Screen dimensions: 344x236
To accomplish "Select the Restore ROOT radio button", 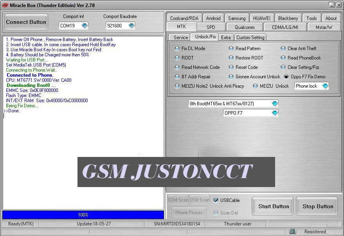I will pyautogui.click(x=231, y=58).
